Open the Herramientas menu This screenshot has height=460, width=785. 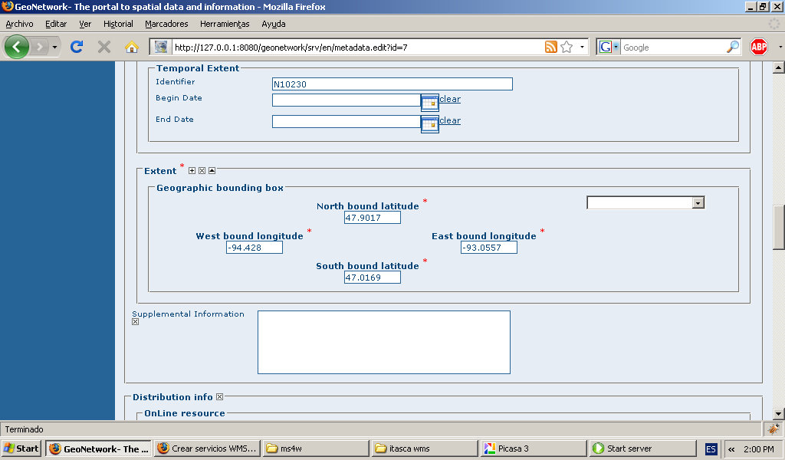pos(225,24)
